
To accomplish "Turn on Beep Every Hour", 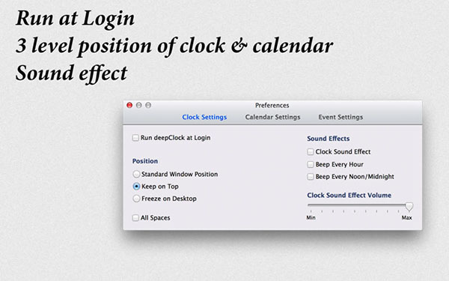I will tap(311, 164).
